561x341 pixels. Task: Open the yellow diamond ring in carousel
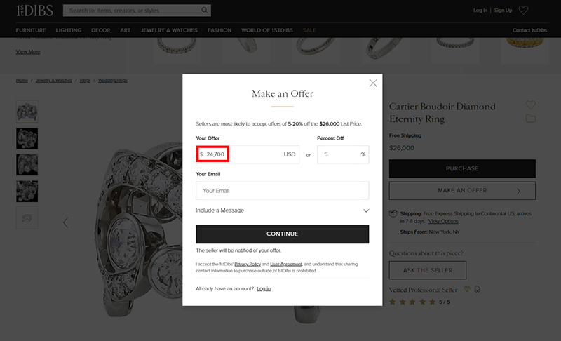[x=525, y=50]
